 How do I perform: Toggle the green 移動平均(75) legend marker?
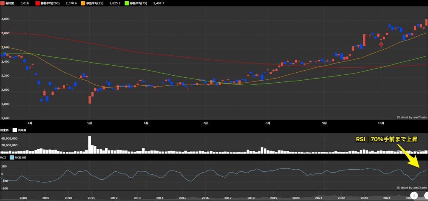coord(127,3)
